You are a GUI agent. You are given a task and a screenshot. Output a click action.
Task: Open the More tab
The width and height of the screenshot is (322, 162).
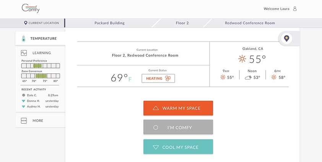tap(40, 121)
